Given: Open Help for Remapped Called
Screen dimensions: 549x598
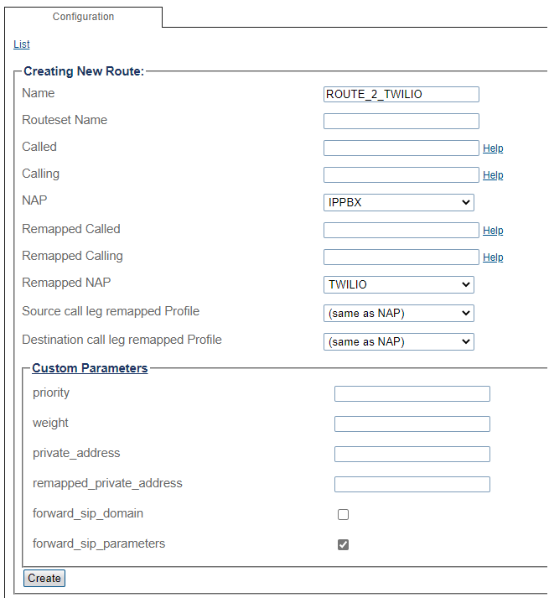Looking at the screenshot, I should click(x=493, y=231).
